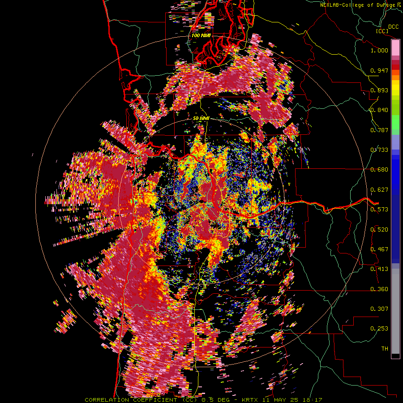Screen dimensions: 403x403
Task: Click the 0.733 scale value
Action: coord(379,150)
